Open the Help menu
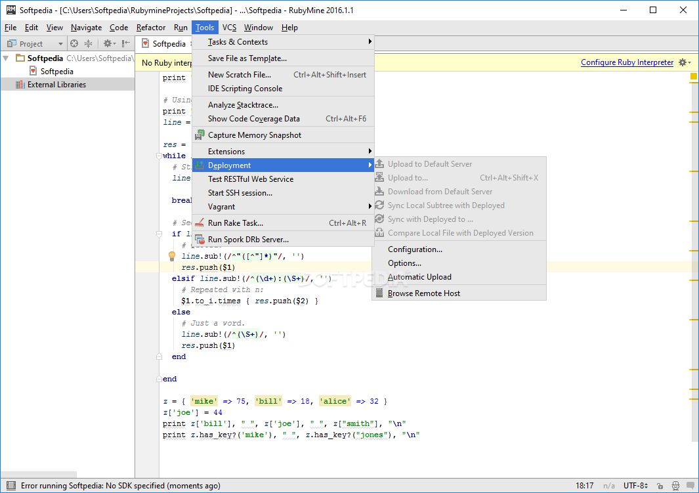The image size is (699, 493). pyautogui.click(x=289, y=27)
